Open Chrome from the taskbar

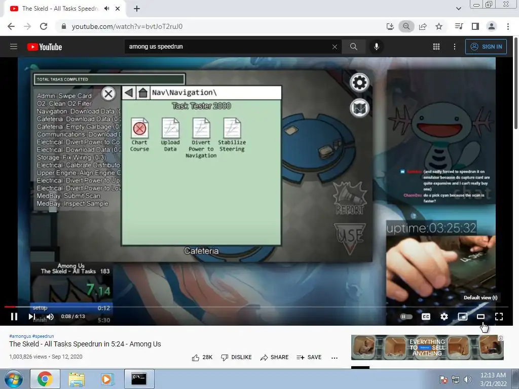coord(45,379)
